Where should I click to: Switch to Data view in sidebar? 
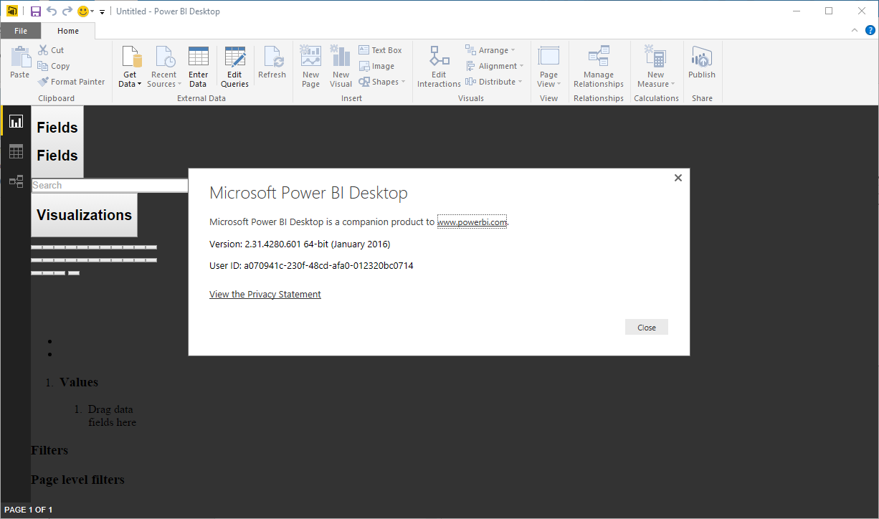(16, 151)
